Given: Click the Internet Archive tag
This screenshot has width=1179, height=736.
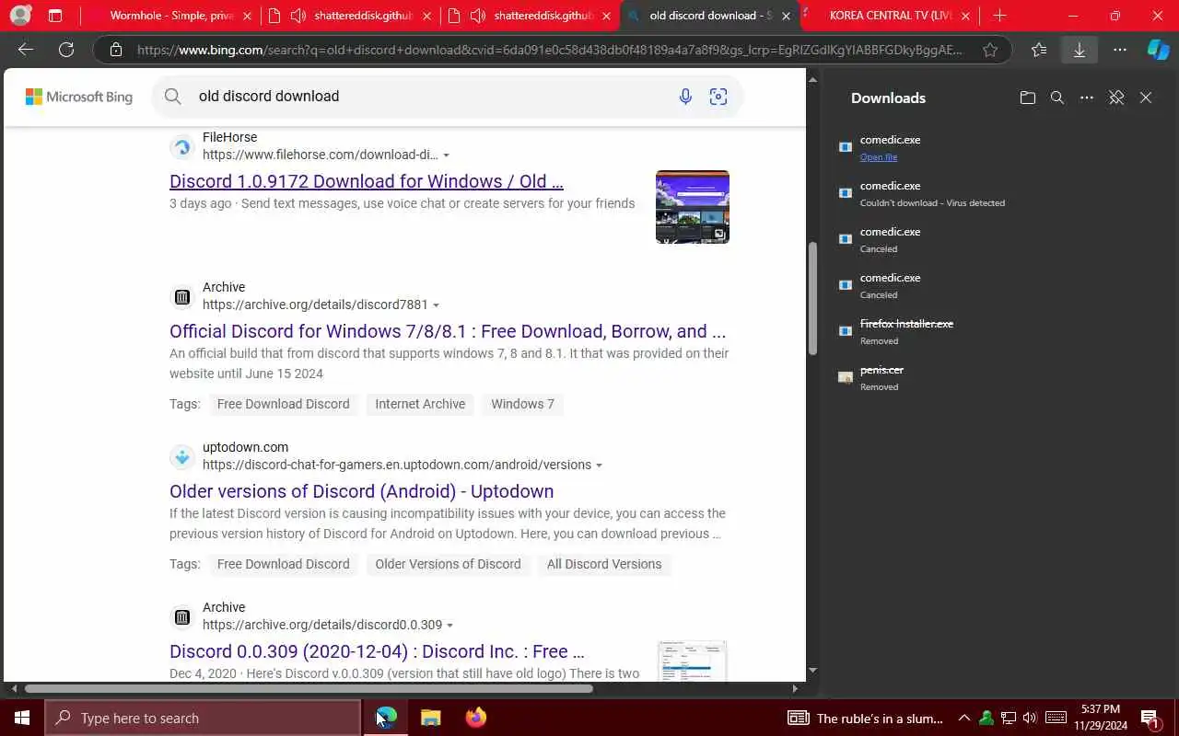Looking at the screenshot, I should (x=420, y=404).
